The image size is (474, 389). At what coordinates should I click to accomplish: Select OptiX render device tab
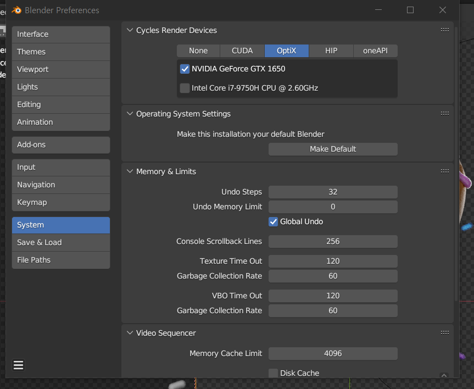[x=287, y=51]
